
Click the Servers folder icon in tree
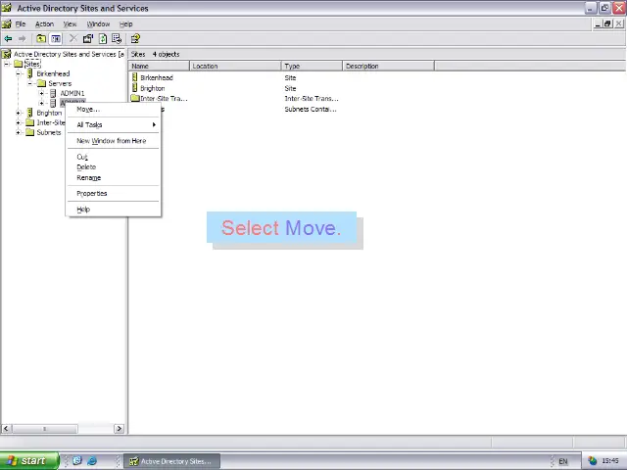(x=41, y=83)
